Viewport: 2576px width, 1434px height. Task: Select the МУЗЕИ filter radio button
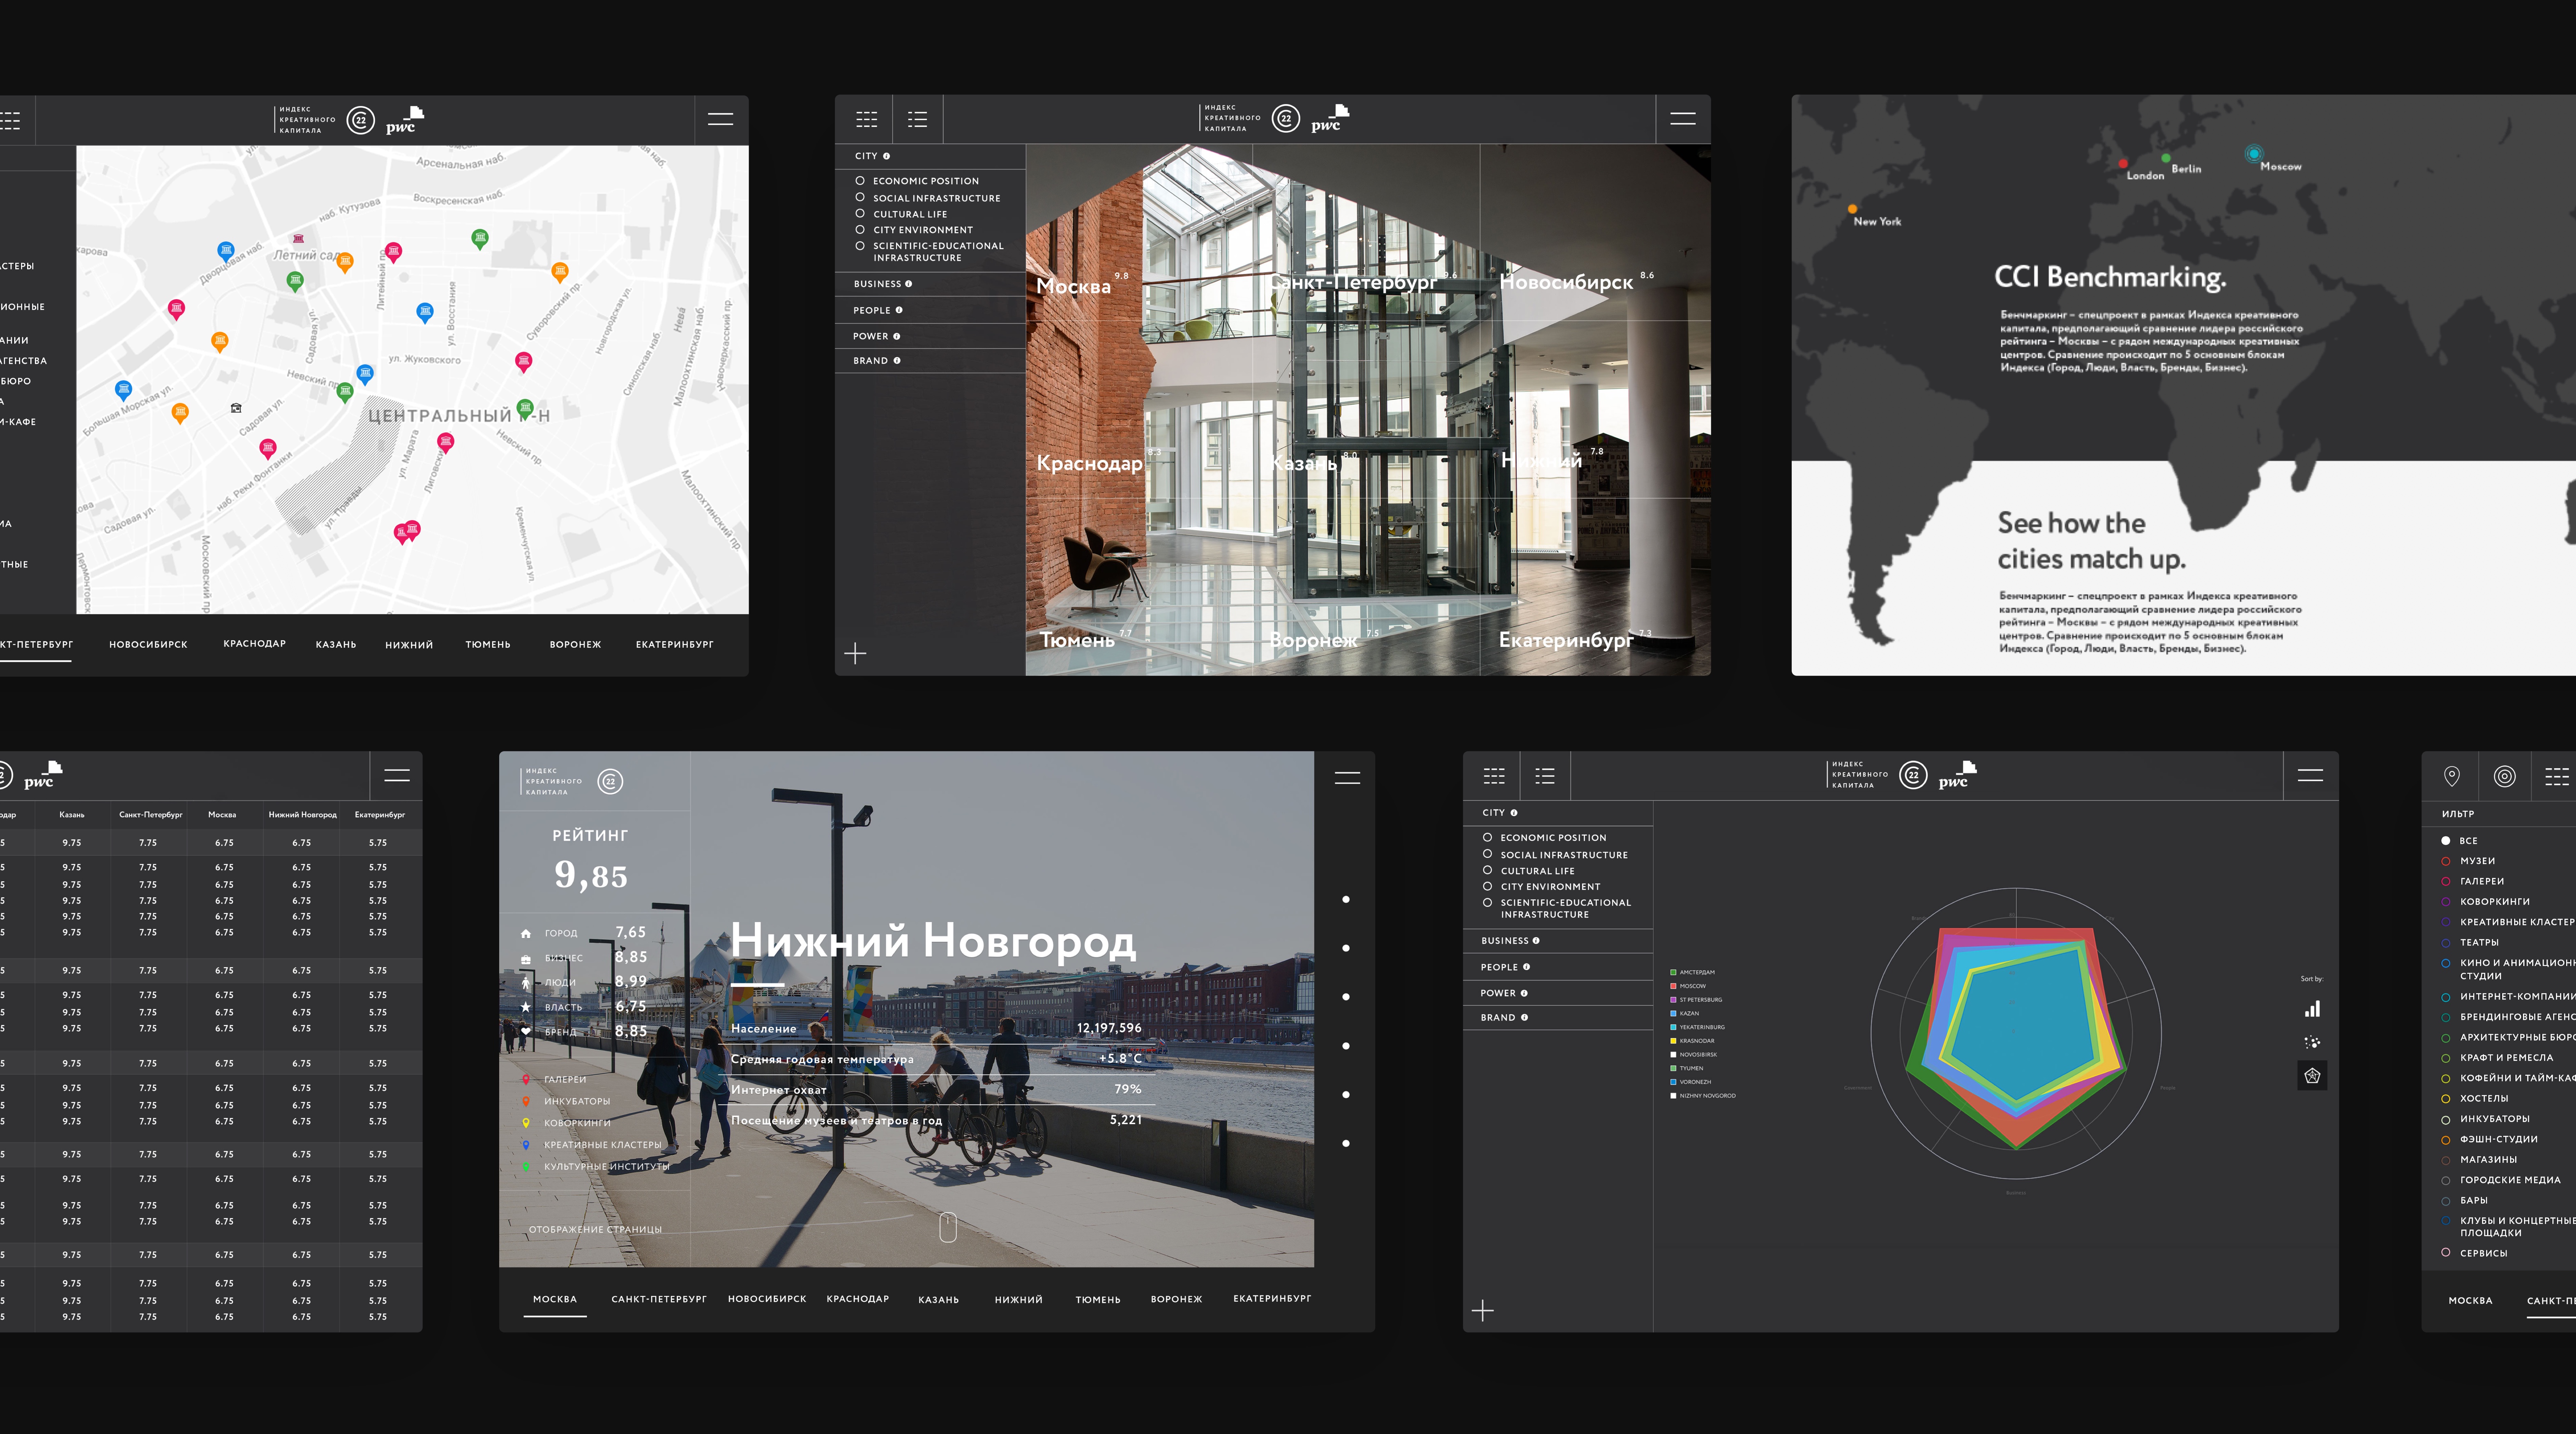(x=2446, y=861)
